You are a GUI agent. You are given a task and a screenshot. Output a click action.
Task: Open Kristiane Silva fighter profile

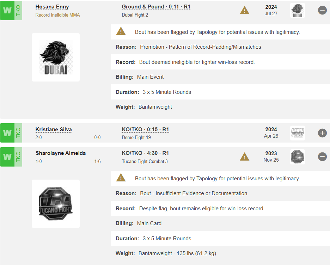coord(54,130)
